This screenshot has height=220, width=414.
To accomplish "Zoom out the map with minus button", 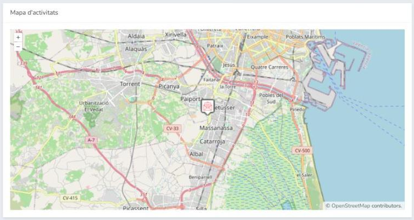I will point(18,47).
